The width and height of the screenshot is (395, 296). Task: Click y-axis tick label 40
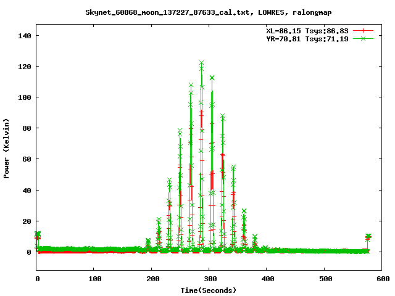pos(27,191)
